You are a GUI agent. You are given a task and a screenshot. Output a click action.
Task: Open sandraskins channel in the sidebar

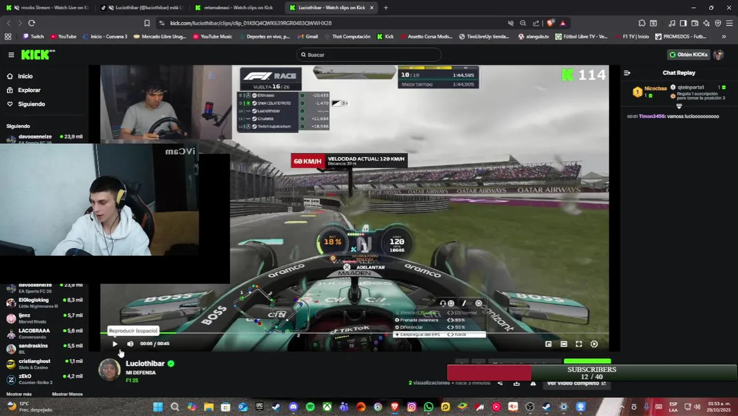click(44, 348)
